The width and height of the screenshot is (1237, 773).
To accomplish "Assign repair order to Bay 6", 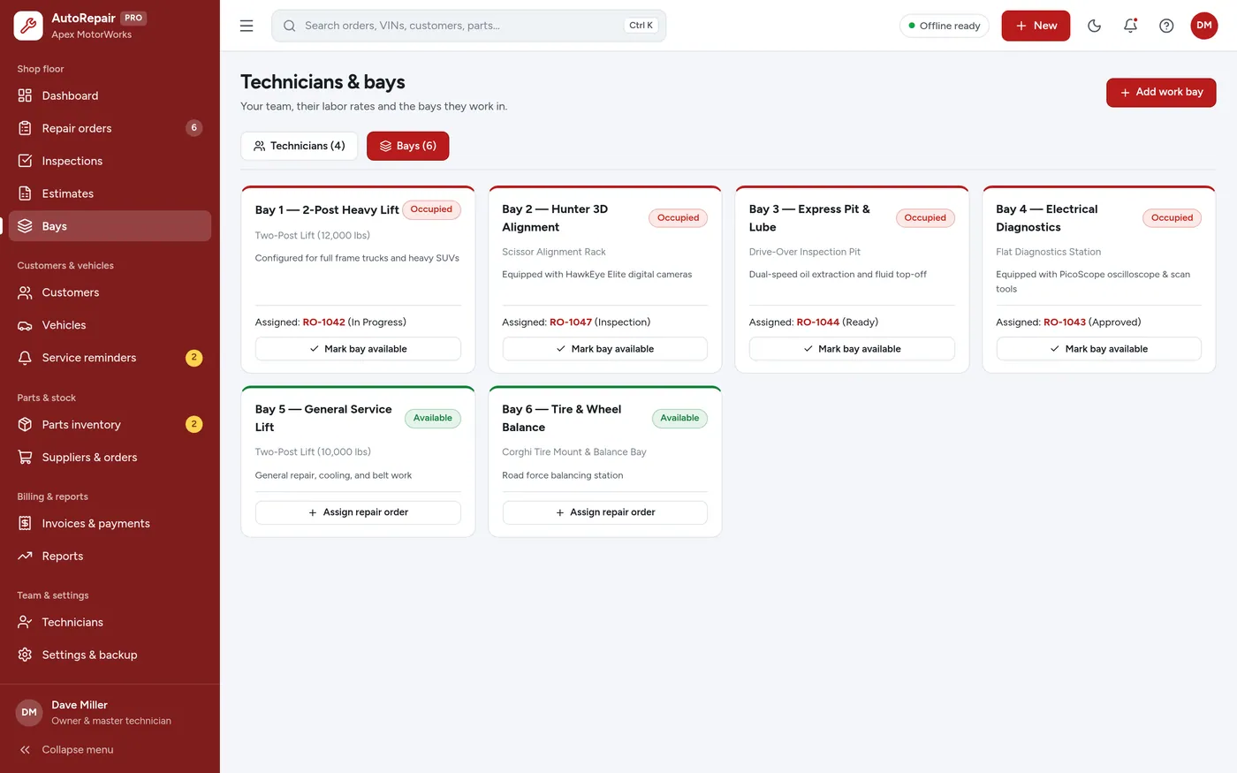I will tap(605, 512).
